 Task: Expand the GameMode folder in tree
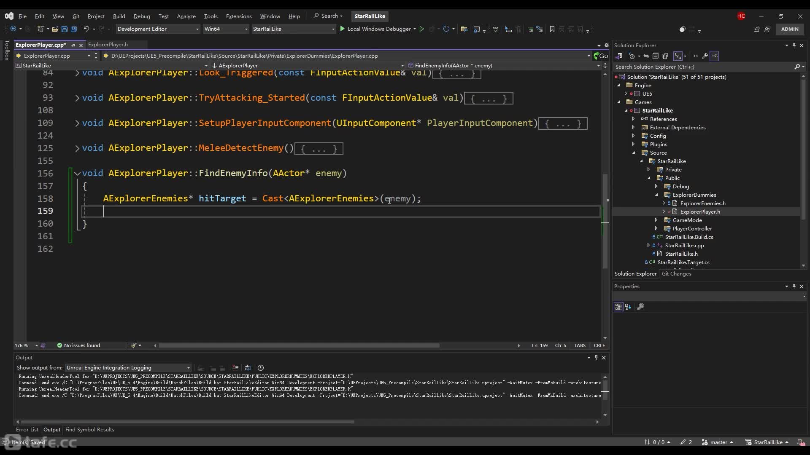click(656, 220)
